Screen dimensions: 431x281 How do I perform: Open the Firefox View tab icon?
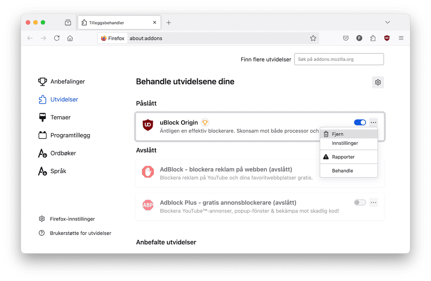[68, 22]
